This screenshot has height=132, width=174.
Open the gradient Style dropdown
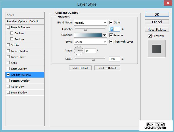coord(90,42)
